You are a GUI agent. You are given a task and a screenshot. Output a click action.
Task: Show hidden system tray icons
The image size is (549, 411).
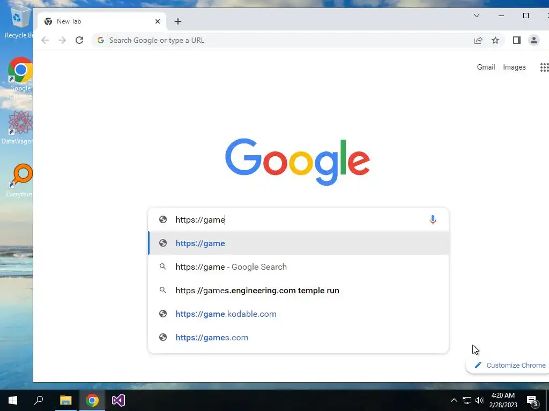(x=454, y=400)
